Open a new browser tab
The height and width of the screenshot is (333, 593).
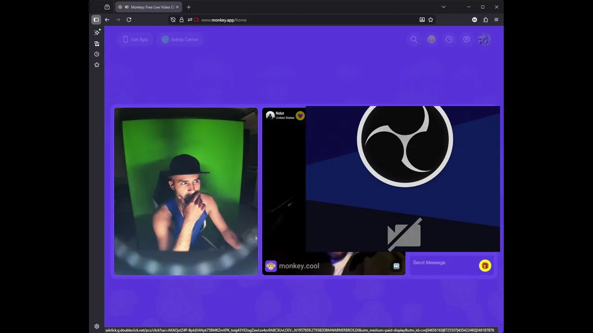[189, 7]
